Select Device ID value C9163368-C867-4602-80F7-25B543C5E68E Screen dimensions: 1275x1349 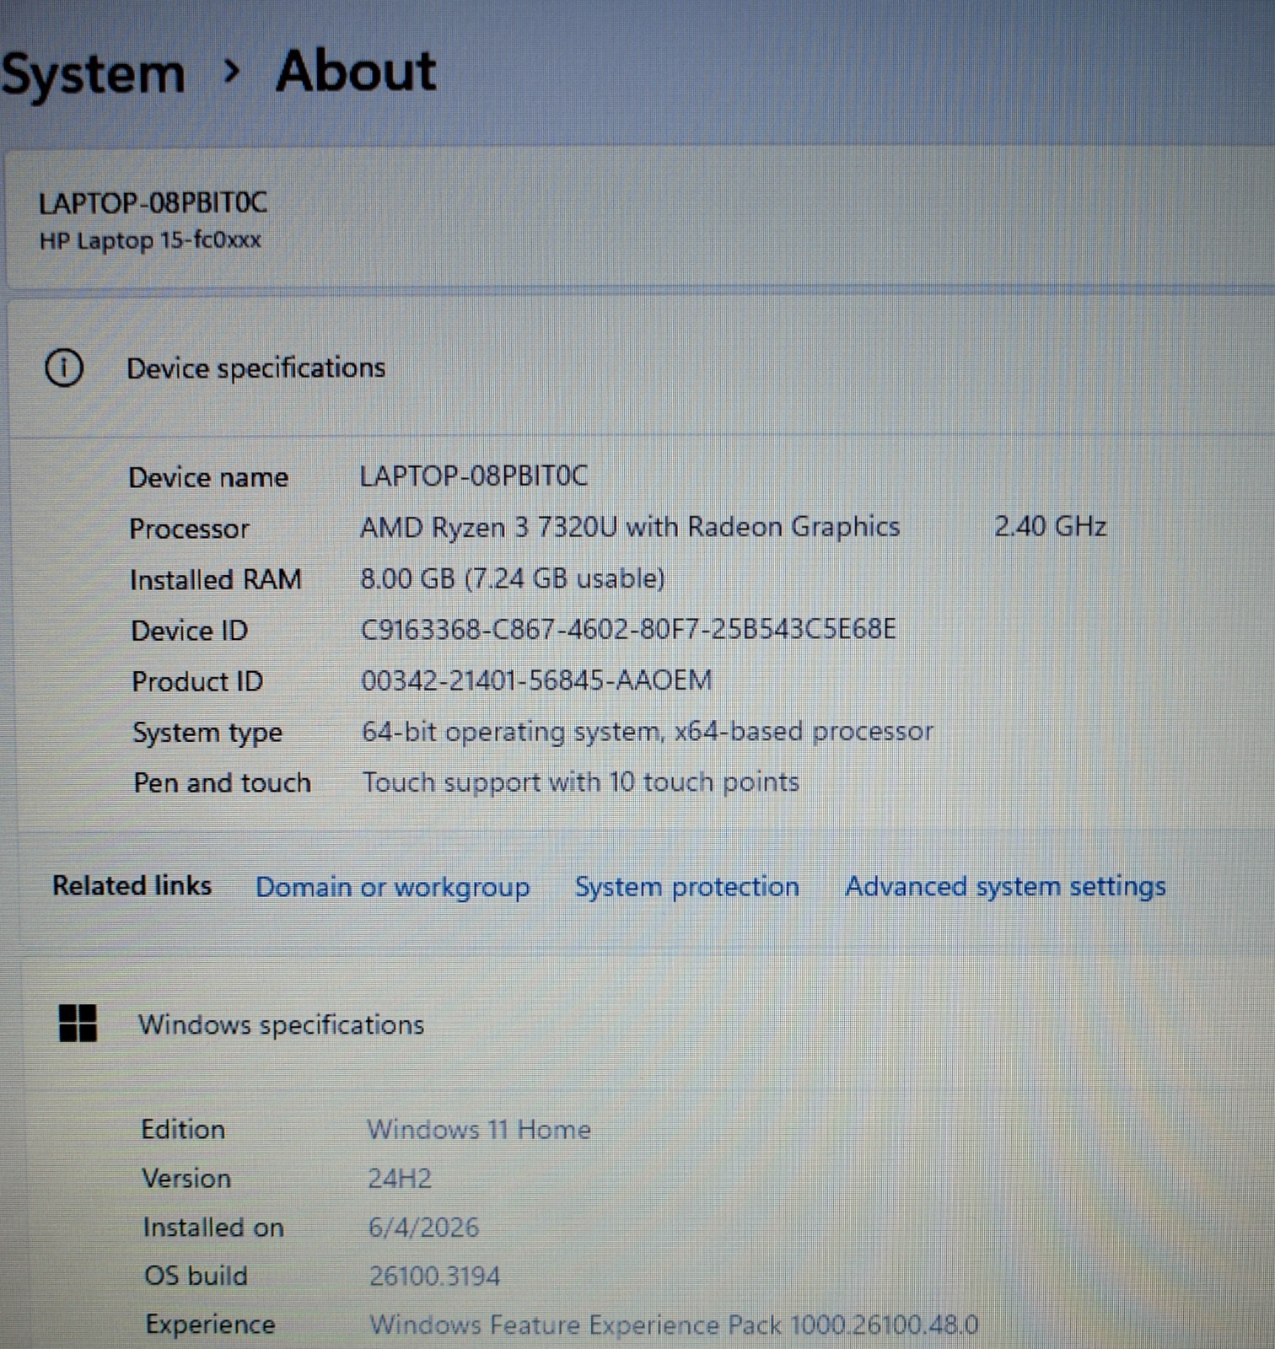(628, 629)
